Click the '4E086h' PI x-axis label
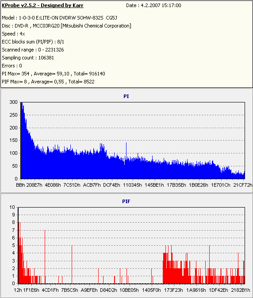 [53, 185]
